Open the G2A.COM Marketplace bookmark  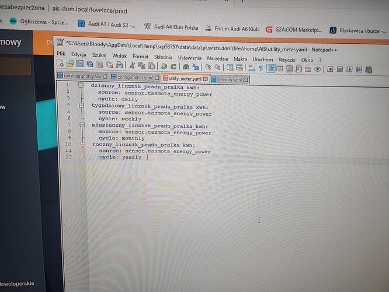294,30
